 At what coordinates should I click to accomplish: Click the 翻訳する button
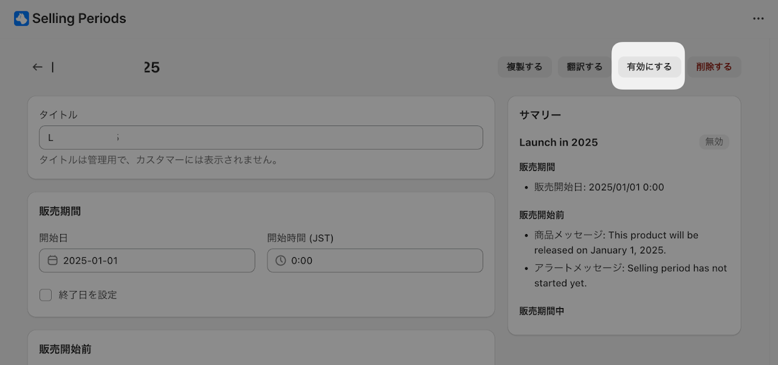tap(585, 67)
